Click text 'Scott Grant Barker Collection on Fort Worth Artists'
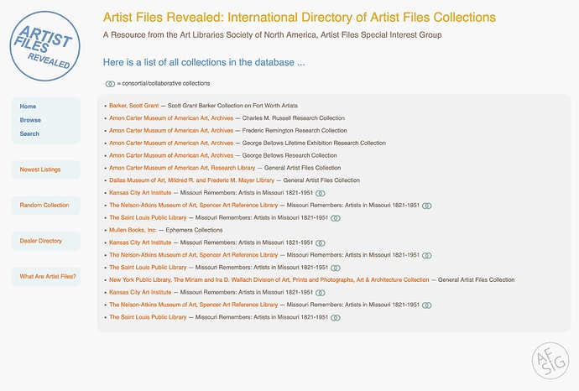 coord(232,106)
